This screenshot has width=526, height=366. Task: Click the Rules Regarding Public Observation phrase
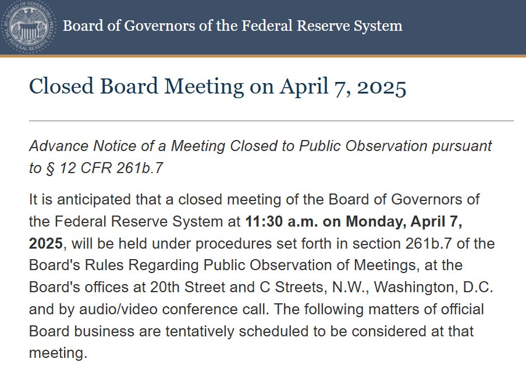(209, 265)
